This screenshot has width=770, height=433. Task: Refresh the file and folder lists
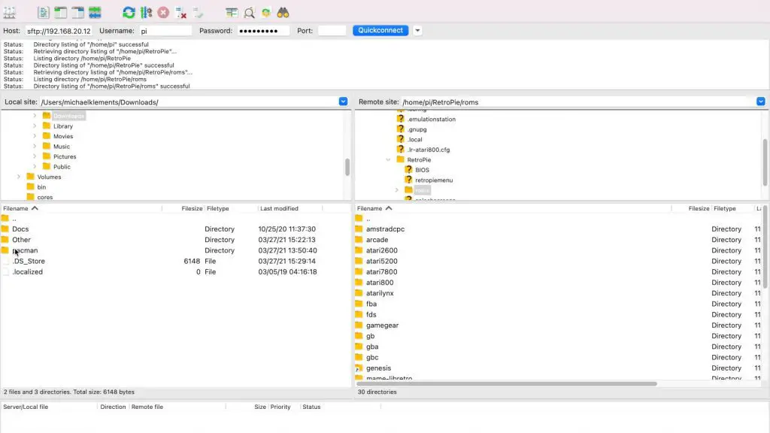tap(129, 13)
